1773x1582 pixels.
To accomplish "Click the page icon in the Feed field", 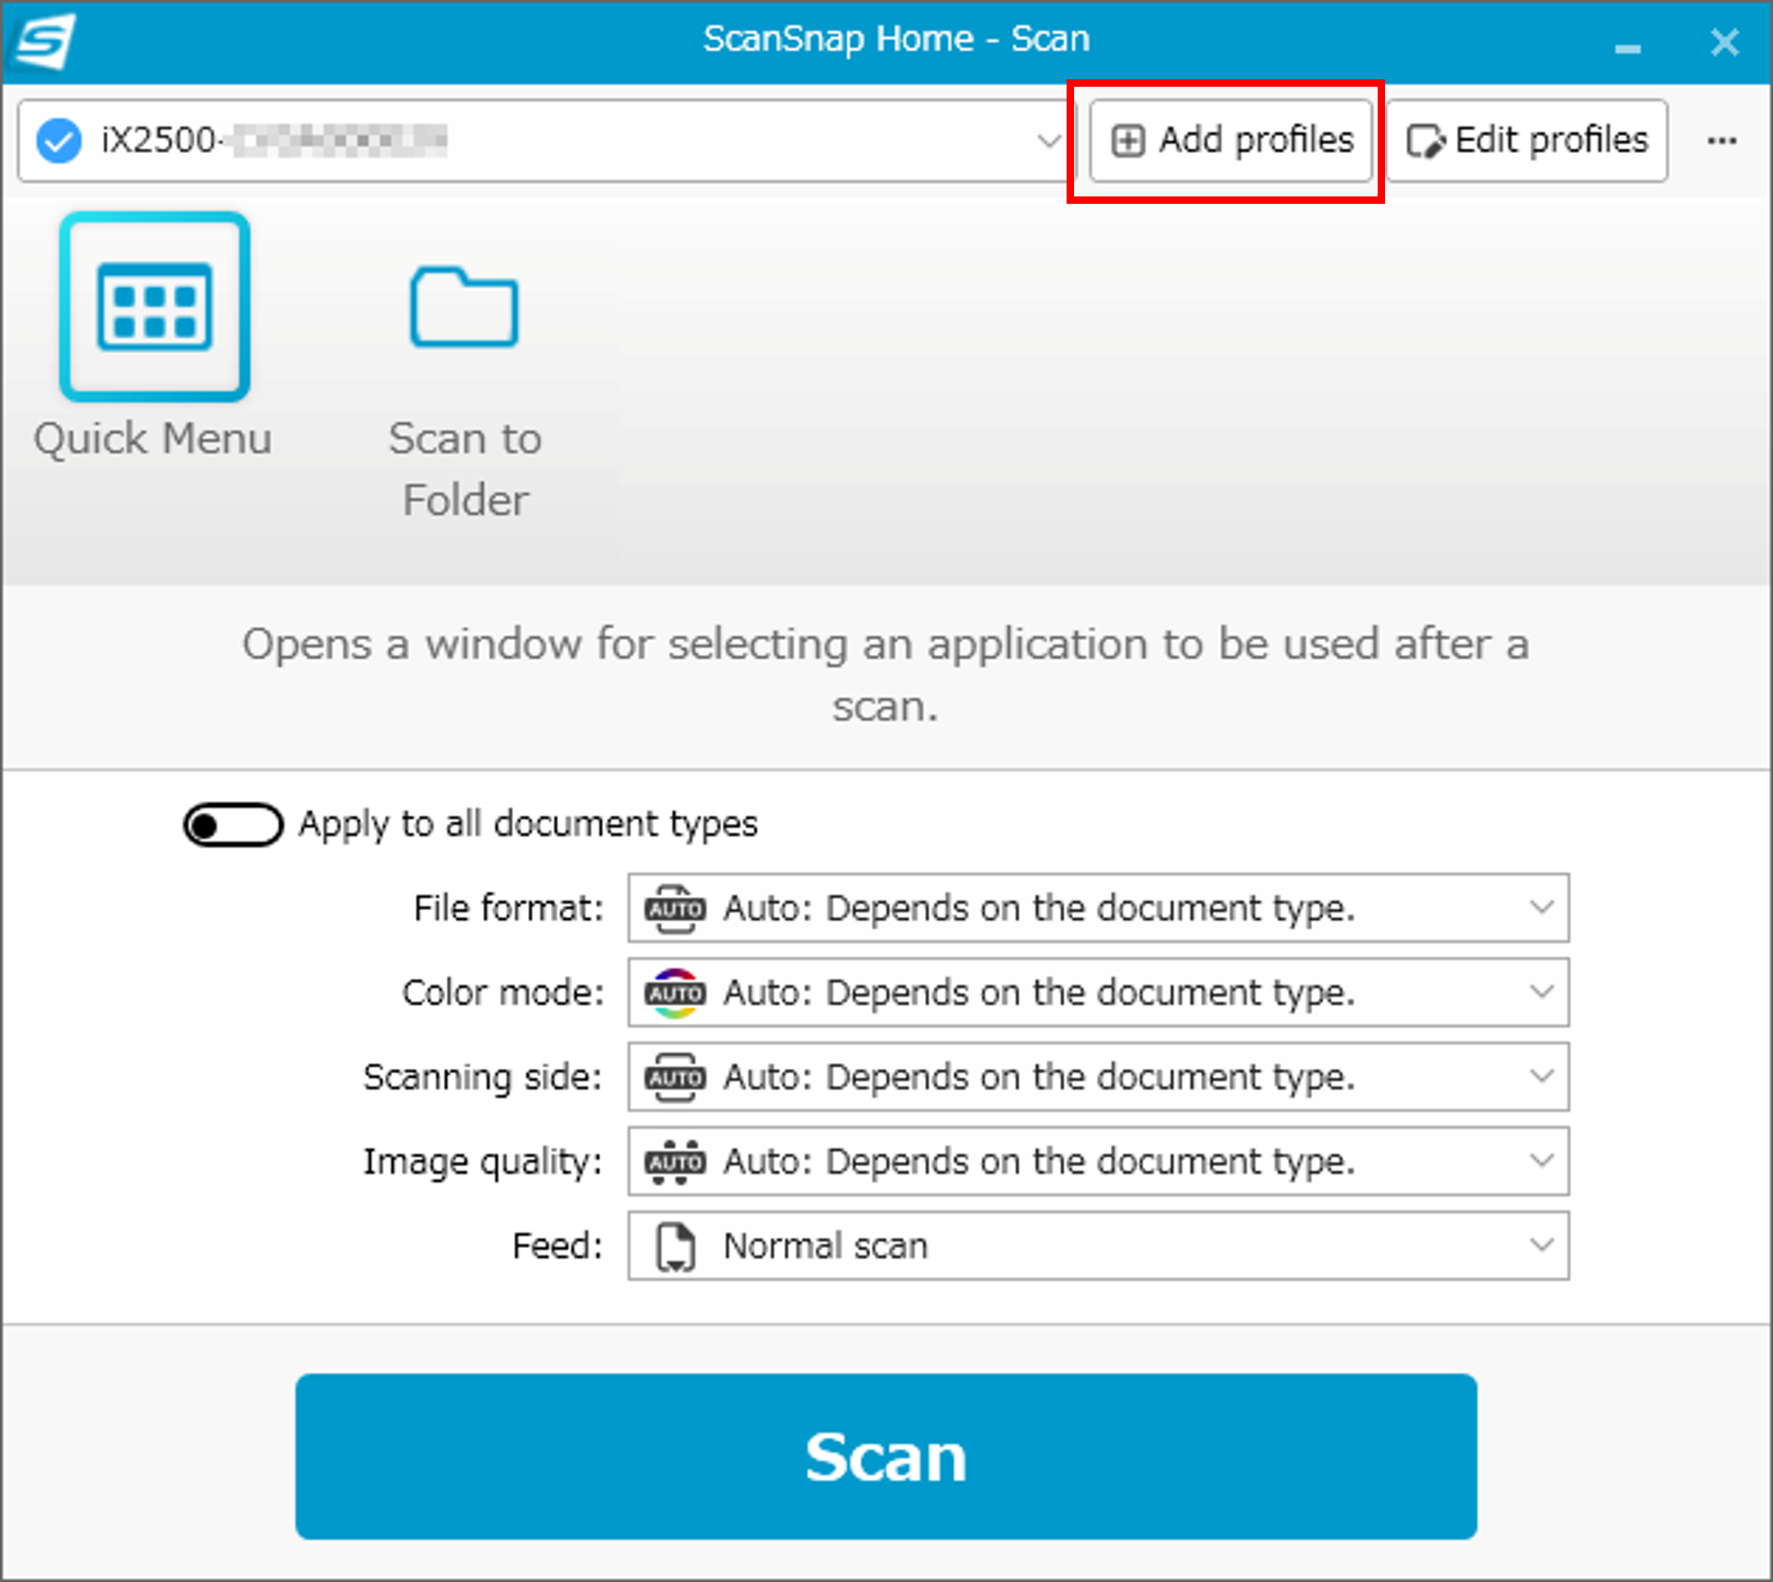I will 675,1246.
